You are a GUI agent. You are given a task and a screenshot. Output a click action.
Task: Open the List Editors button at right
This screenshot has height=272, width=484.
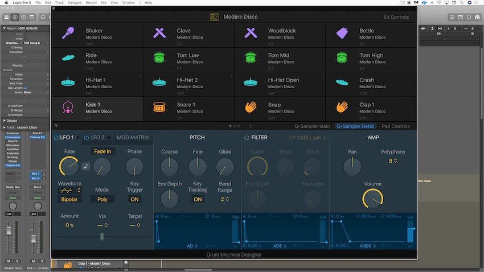point(452,17)
